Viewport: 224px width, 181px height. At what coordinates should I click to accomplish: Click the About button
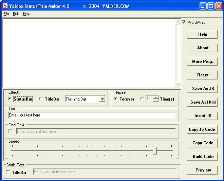pos(202,48)
